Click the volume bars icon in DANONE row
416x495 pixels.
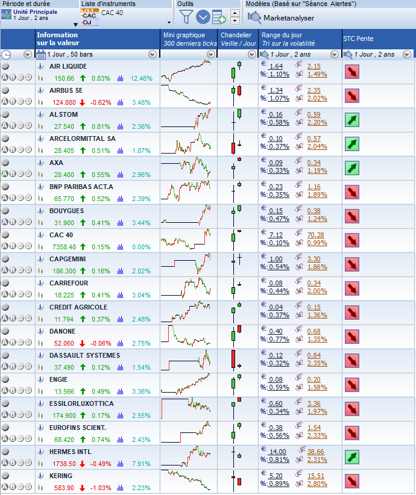tap(120, 343)
